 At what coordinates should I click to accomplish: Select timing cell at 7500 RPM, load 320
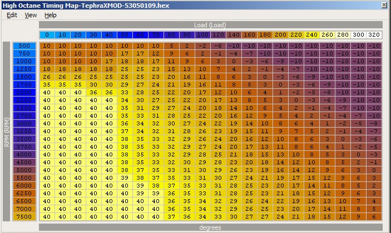(x=374, y=216)
